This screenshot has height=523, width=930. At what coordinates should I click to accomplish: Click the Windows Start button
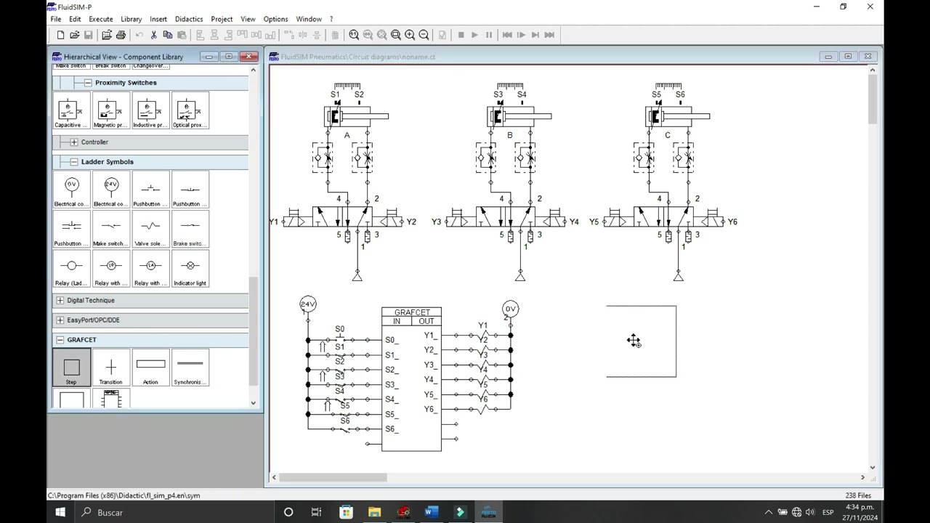(60, 513)
